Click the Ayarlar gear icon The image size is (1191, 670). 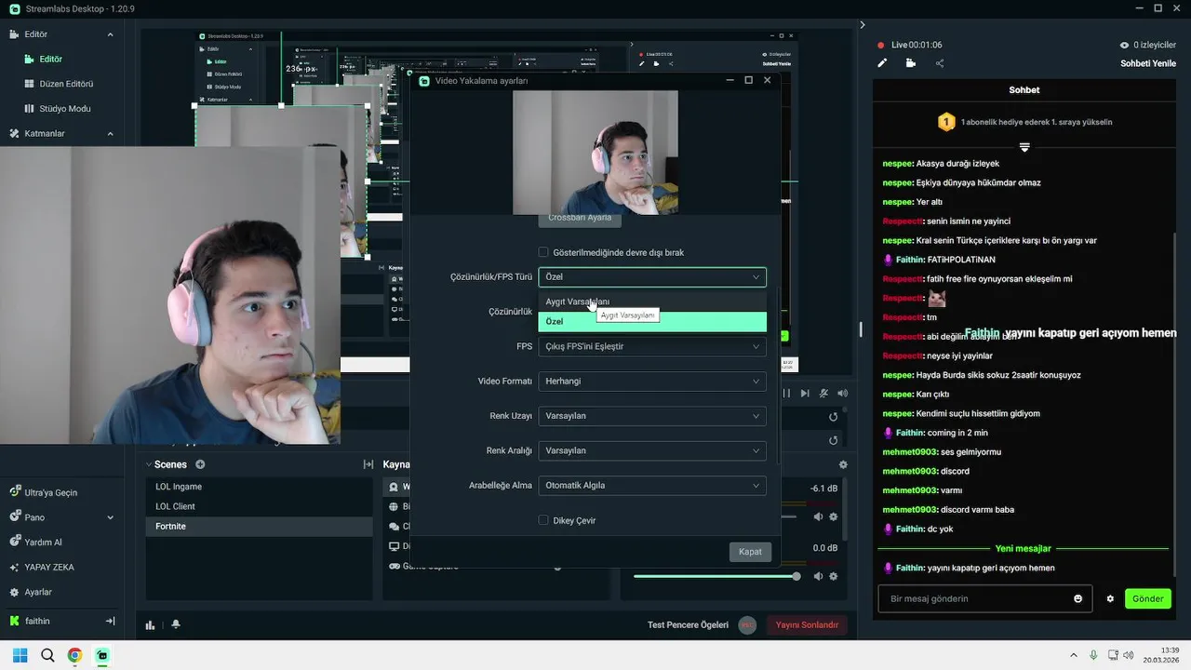click(14, 592)
